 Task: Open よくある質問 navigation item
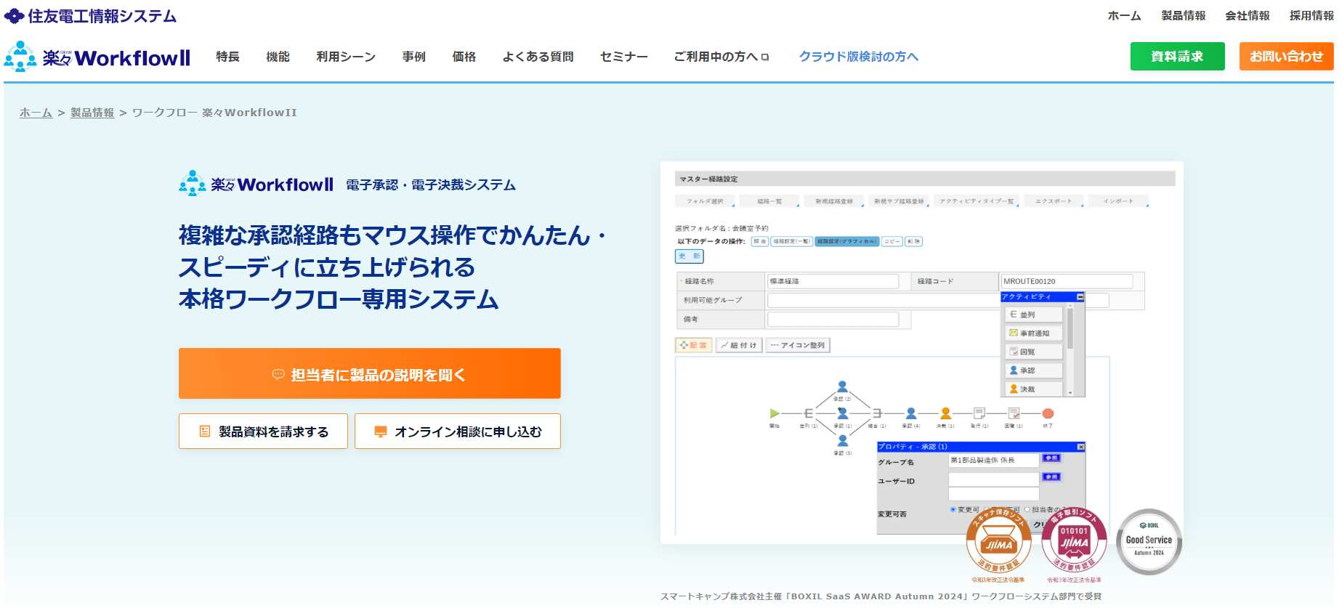[x=538, y=57]
